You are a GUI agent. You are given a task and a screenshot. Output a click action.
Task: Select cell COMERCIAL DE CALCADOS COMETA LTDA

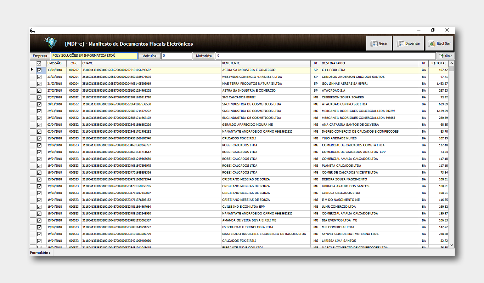(370, 145)
